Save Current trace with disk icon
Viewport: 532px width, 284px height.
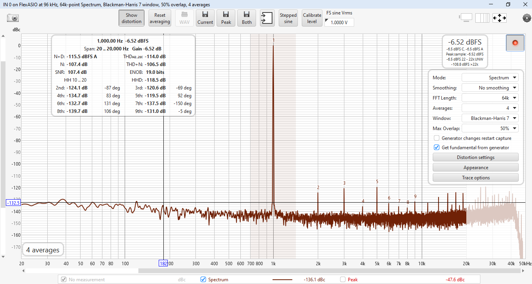tap(205, 18)
